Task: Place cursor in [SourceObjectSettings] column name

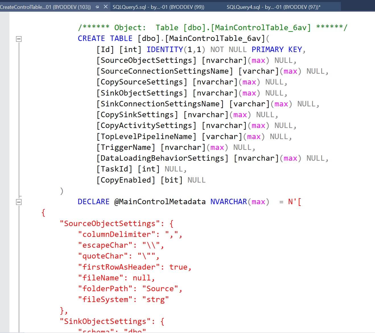Action: tap(147, 60)
